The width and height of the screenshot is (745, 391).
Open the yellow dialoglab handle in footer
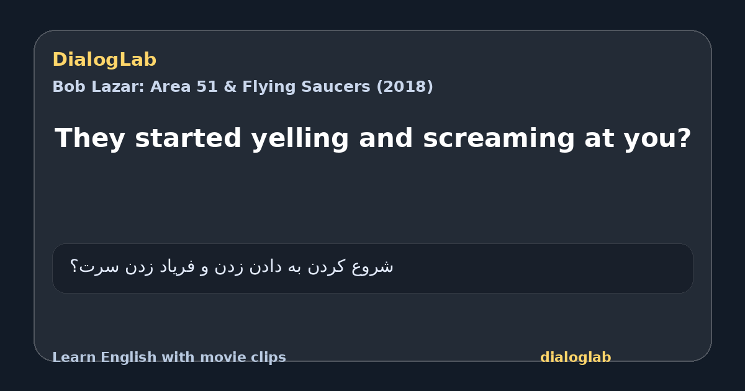(576, 357)
